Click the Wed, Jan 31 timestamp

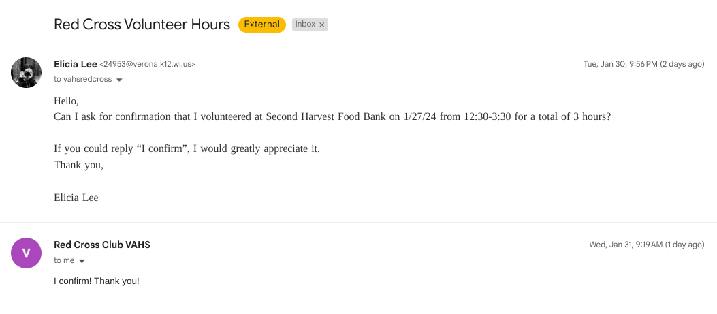(x=646, y=245)
